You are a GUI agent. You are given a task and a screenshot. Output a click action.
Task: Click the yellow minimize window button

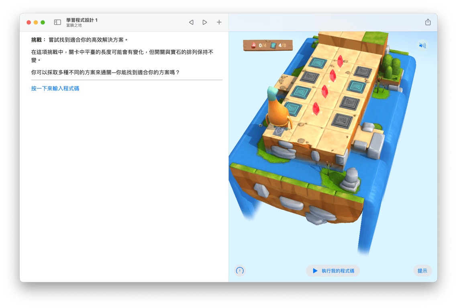(x=36, y=22)
